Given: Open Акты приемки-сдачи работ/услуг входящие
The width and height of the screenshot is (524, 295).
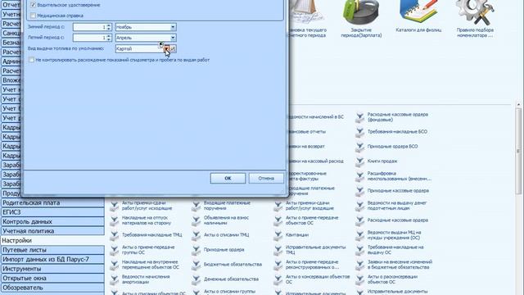Looking at the screenshot, I should 304,206.
